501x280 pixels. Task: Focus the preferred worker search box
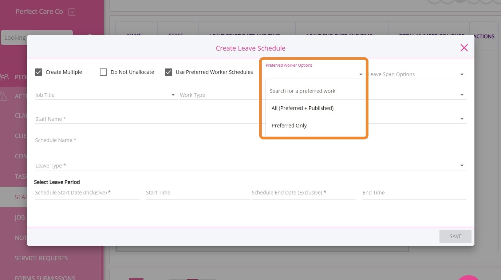[x=315, y=91]
